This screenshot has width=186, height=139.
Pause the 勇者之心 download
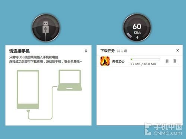[x=167, y=61]
